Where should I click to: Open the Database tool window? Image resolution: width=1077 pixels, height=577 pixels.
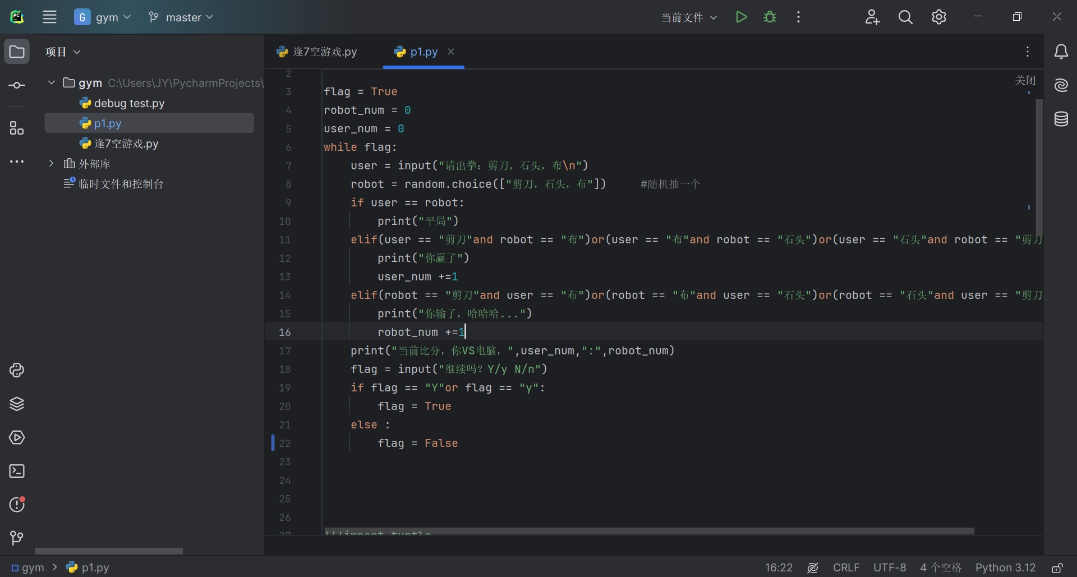1061,119
